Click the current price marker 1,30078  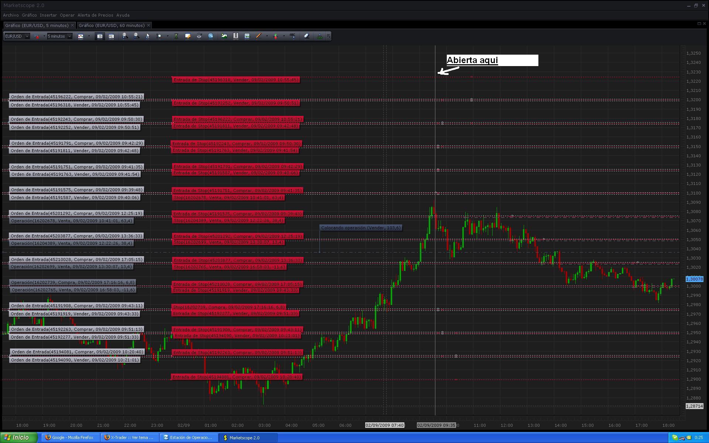(694, 279)
